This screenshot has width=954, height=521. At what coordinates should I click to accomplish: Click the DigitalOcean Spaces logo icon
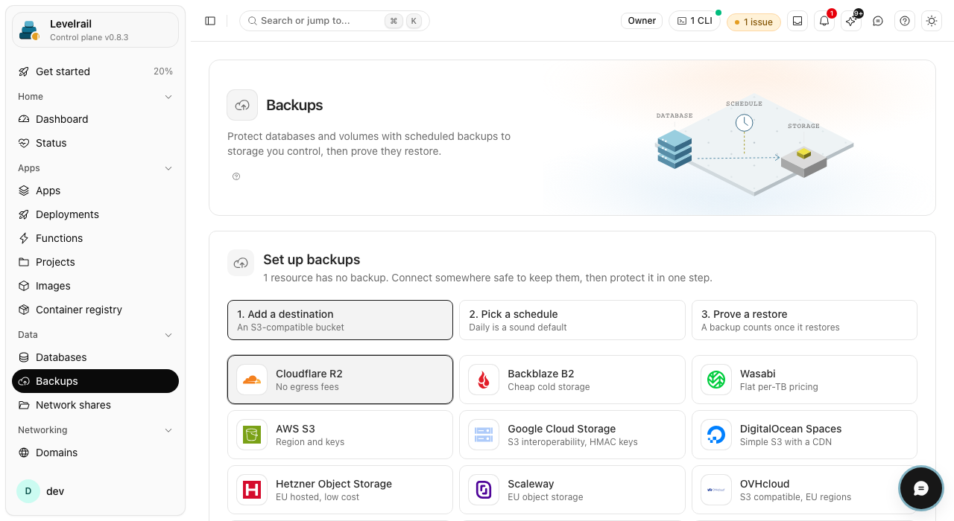716,435
